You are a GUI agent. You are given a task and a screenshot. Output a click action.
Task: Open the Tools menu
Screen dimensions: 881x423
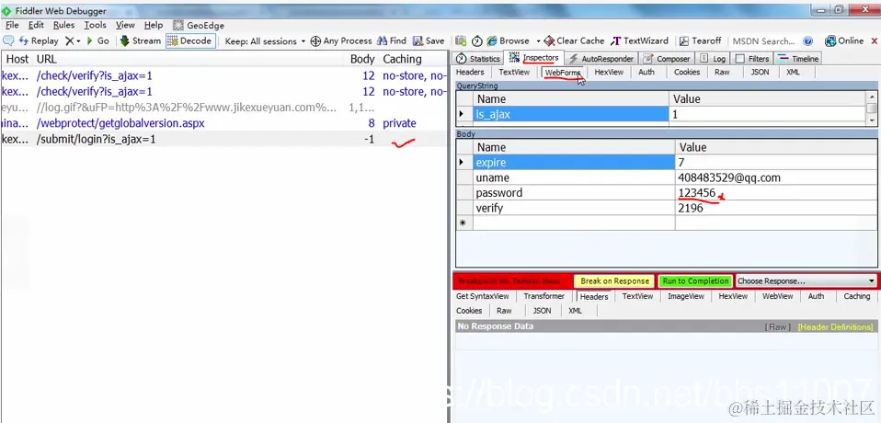(95, 25)
